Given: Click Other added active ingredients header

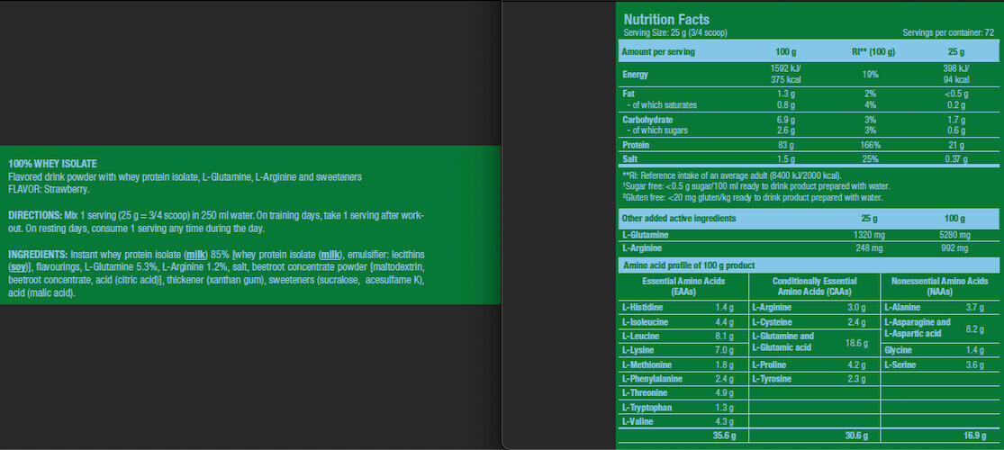Looking at the screenshot, I should point(679,218).
